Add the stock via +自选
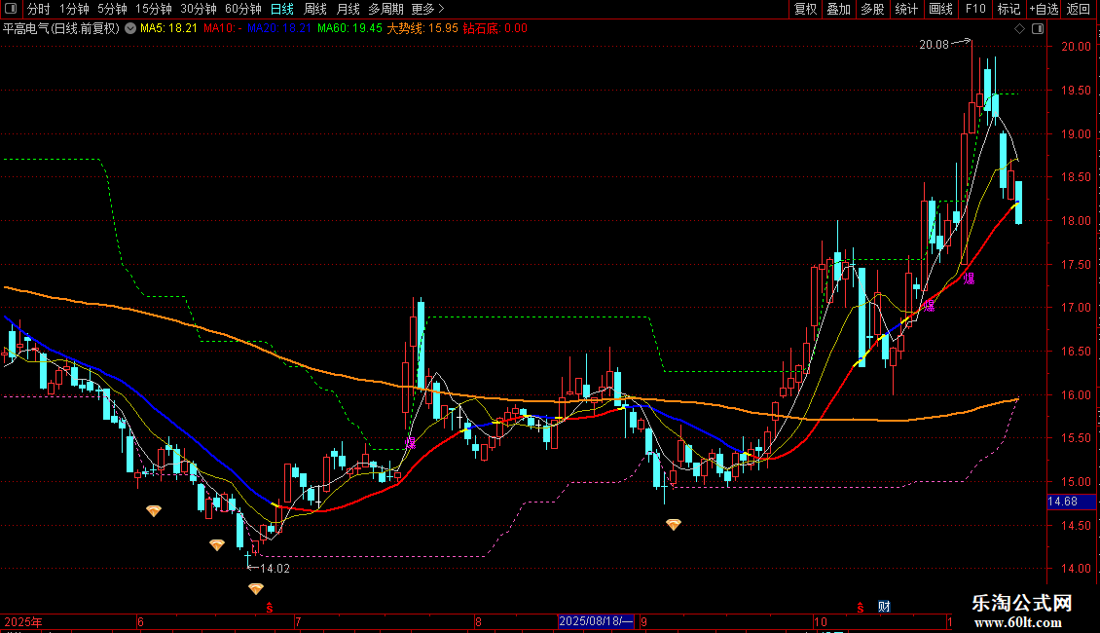Viewport: 1100px width, 633px height. (x=1044, y=9)
